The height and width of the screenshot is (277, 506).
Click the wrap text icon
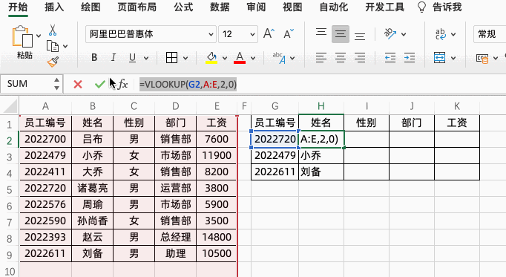pyautogui.click(x=441, y=34)
